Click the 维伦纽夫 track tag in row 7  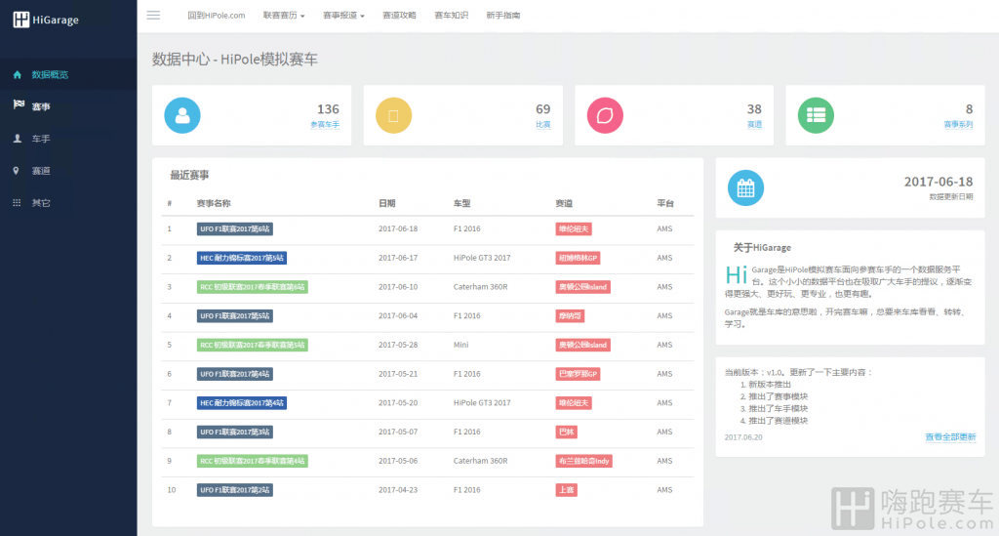tap(574, 403)
